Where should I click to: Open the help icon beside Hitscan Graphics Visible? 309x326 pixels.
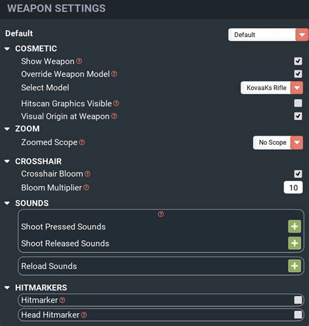(x=116, y=103)
